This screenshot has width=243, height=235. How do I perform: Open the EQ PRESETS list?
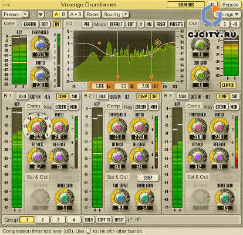click(176, 24)
